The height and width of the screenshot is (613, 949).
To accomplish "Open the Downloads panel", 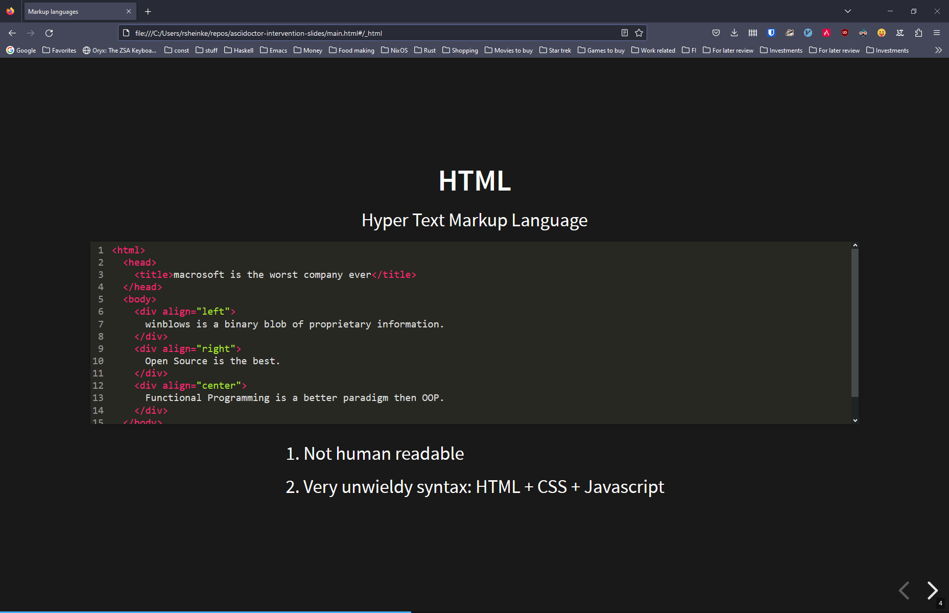I will 734,33.
